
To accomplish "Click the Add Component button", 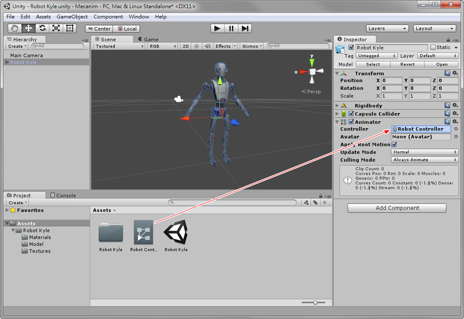I will click(397, 208).
